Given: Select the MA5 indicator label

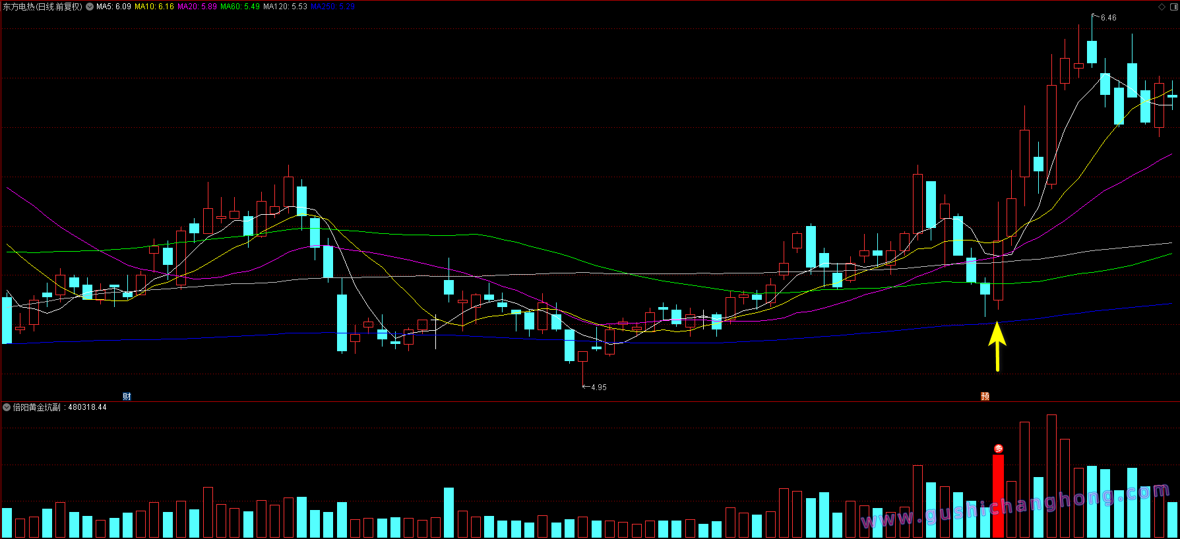Looking at the screenshot, I should click(113, 7).
